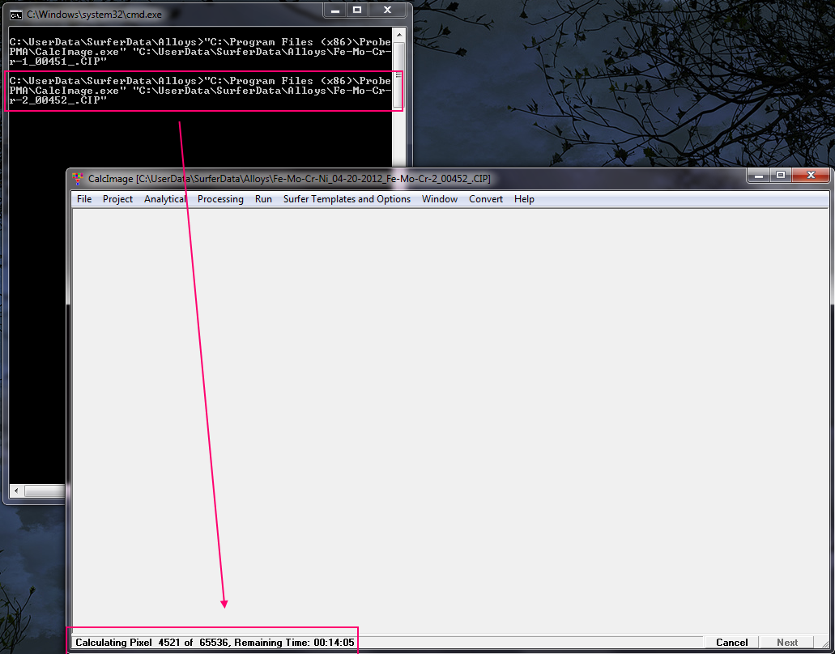Click the CalcImage application icon in title bar
835x654 pixels.
coord(78,179)
